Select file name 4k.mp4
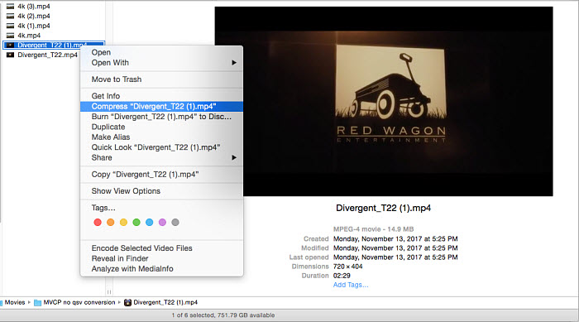The image size is (579, 322). pos(29,36)
